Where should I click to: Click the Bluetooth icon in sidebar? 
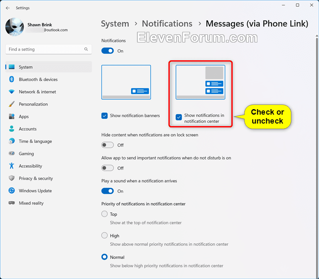click(11, 79)
